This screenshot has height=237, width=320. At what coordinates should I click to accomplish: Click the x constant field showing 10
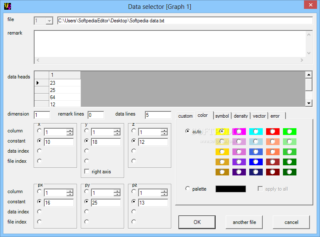59,142
